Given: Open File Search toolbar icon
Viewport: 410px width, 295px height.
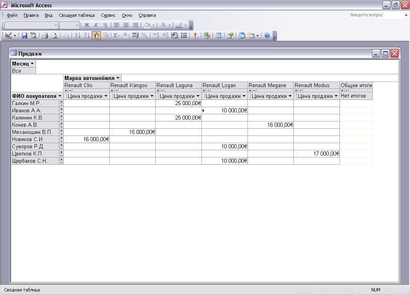Looking at the screenshot, I should [x=34, y=36].
